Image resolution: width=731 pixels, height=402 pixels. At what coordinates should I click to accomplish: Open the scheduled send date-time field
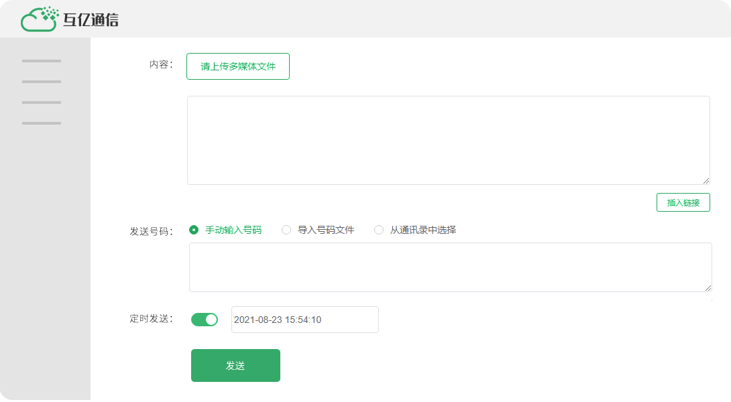coord(304,320)
